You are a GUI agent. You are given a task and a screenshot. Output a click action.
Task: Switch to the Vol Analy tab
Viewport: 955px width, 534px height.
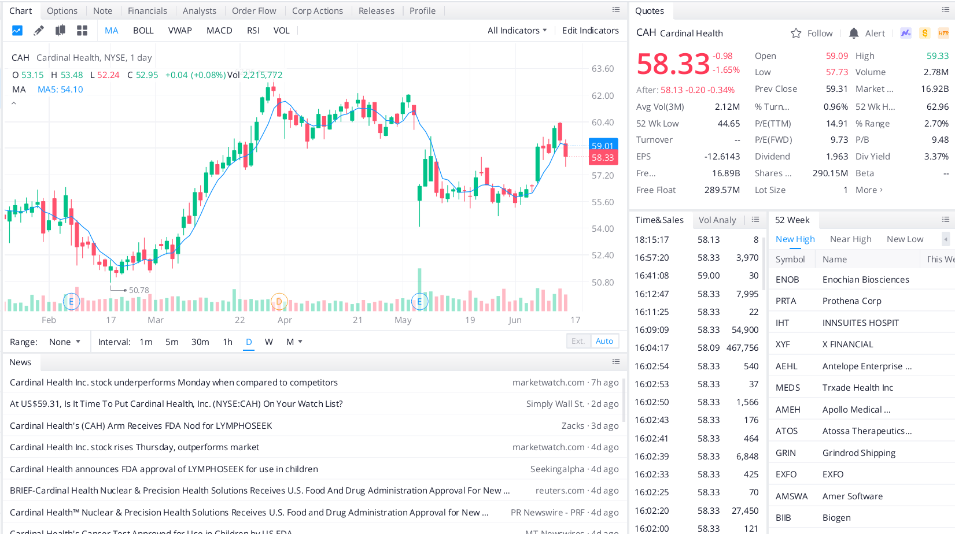pyautogui.click(x=717, y=220)
